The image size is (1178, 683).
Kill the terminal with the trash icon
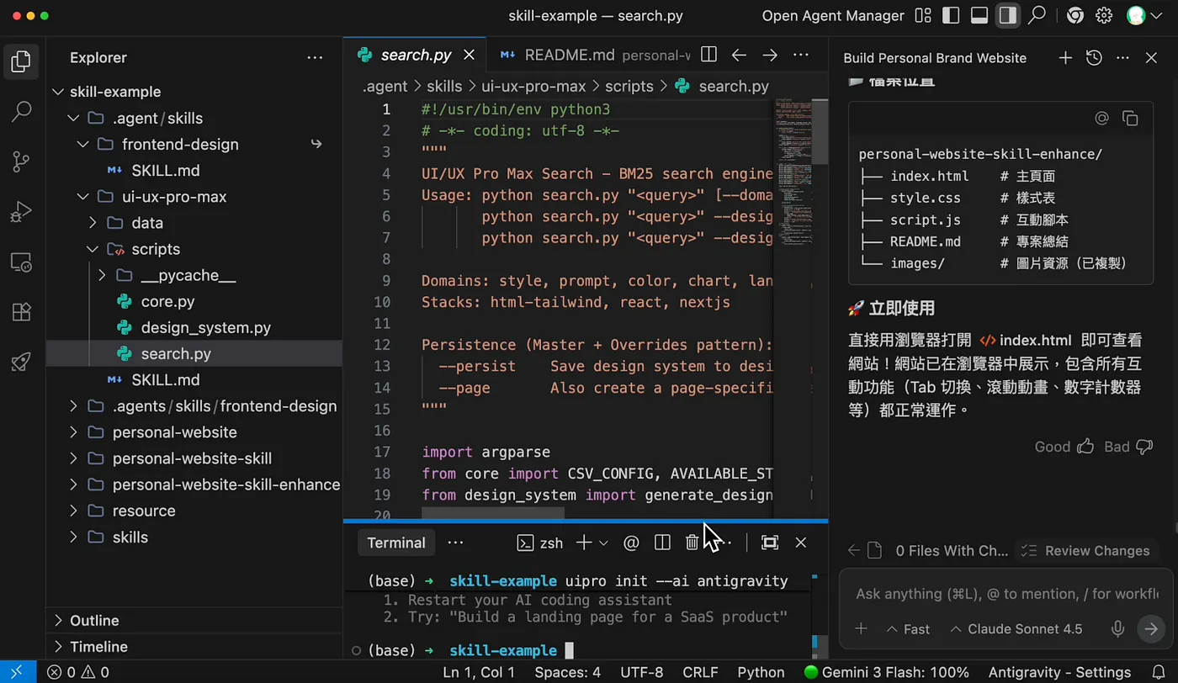pos(692,543)
